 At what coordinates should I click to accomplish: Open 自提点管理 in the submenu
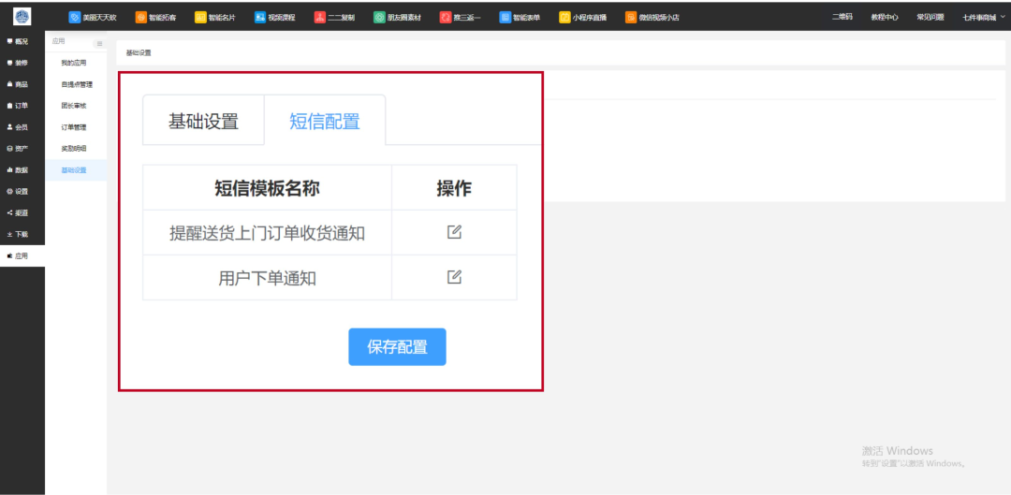click(x=77, y=84)
